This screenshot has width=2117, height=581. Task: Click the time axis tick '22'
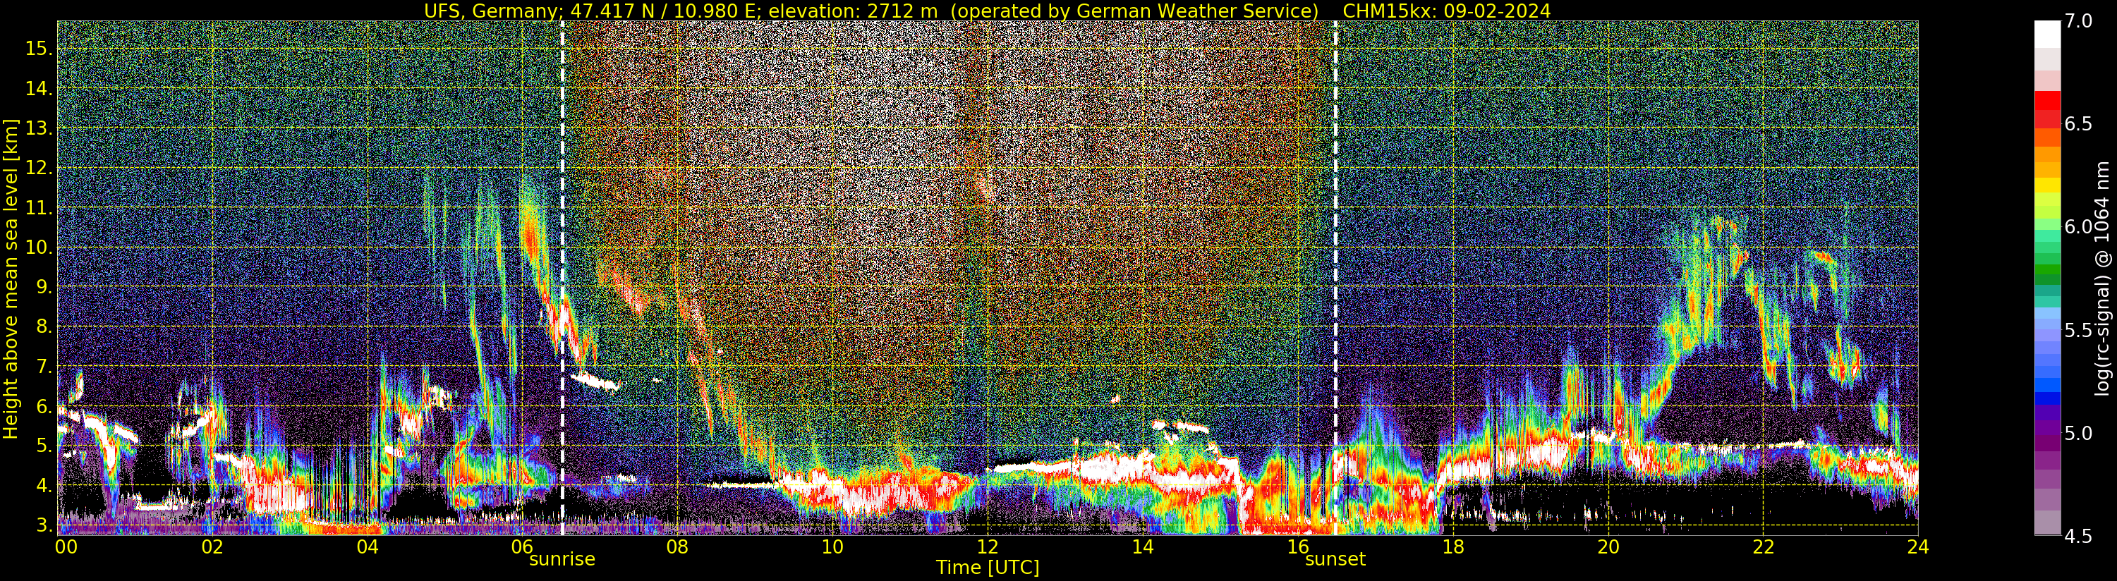(x=1763, y=547)
